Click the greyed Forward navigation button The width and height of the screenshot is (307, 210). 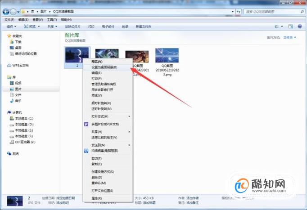click(x=13, y=12)
